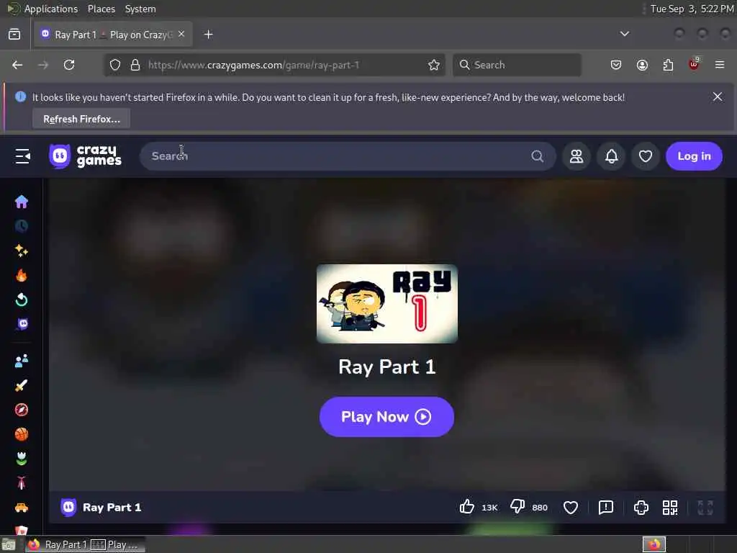Open the Firefox hamburger menu
The height and width of the screenshot is (553, 737).
(x=720, y=65)
